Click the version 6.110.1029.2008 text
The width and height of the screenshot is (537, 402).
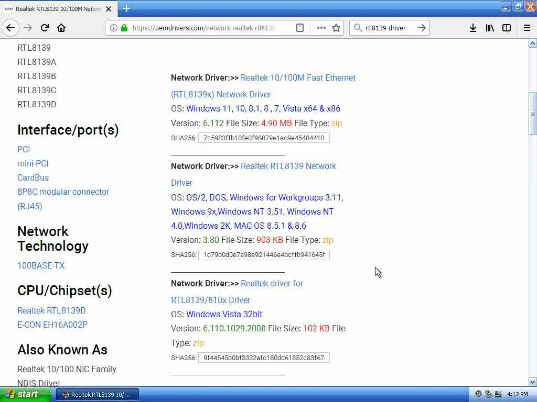coord(234,329)
